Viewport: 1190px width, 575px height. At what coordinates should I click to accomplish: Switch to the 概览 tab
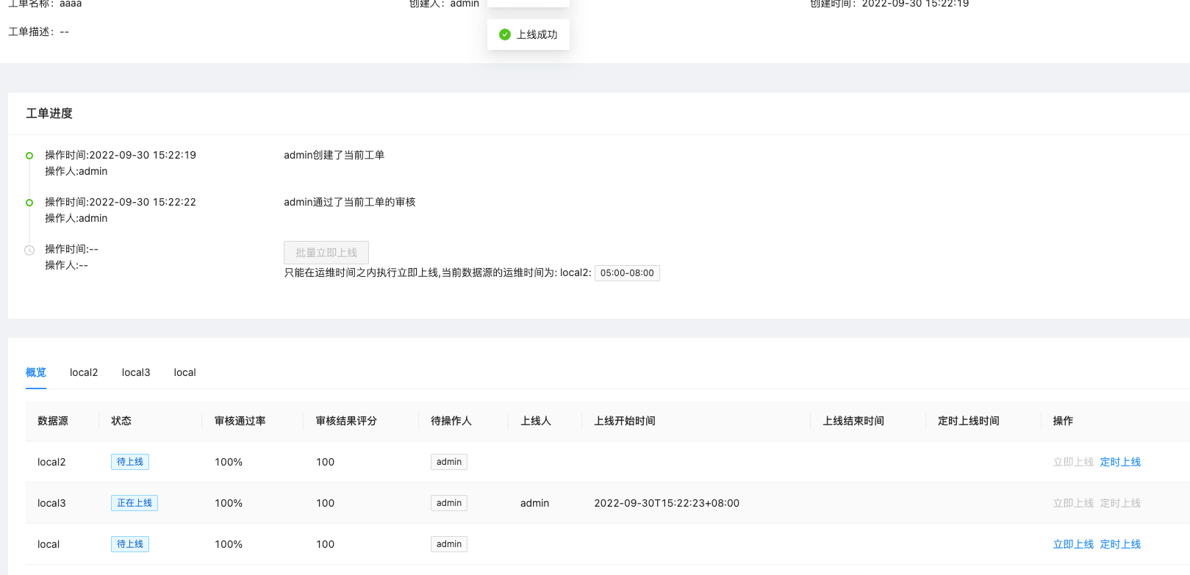pyautogui.click(x=36, y=372)
